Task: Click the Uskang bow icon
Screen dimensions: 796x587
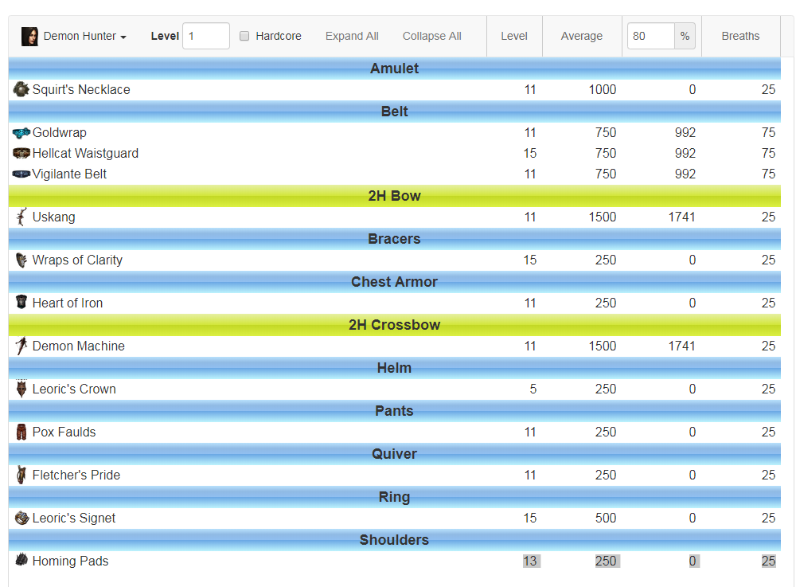Action: [21, 217]
